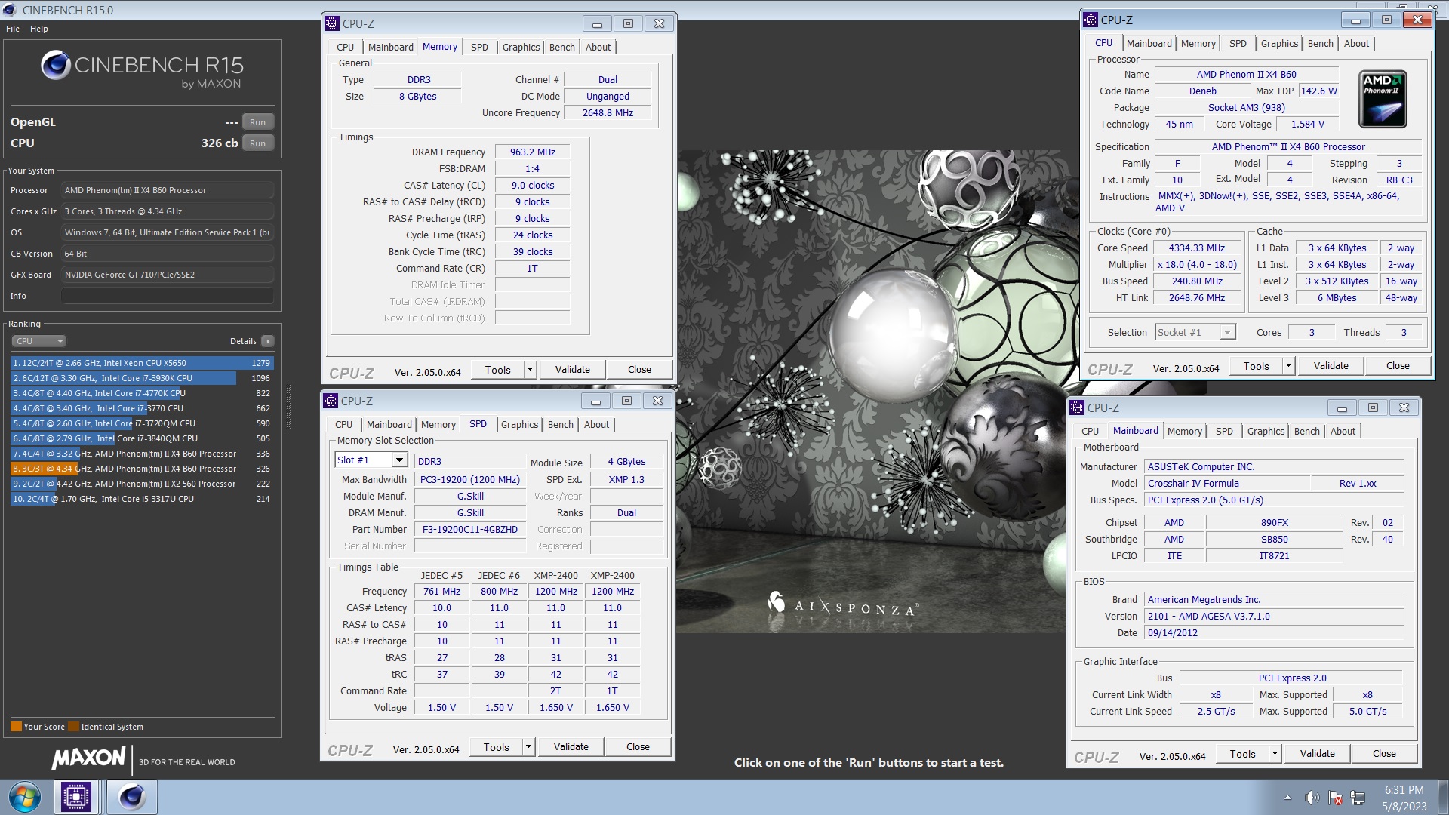Select ranking row Intel Xeon CPU X5650
Viewport: 1449px width, 815px height.
pyautogui.click(x=142, y=363)
